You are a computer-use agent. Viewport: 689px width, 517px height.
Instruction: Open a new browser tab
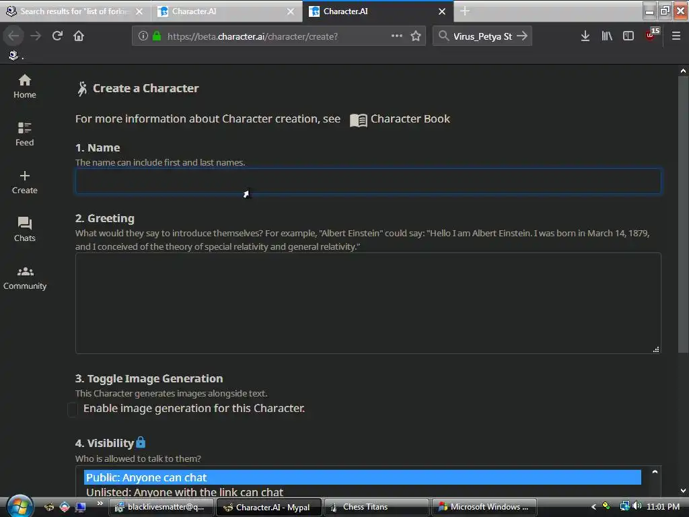point(465,11)
